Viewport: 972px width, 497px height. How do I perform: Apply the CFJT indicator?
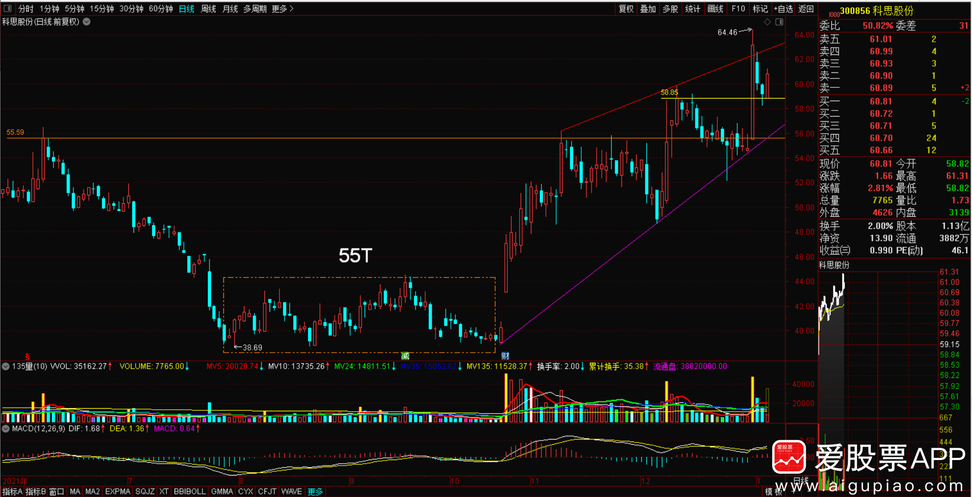(x=267, y=491)
